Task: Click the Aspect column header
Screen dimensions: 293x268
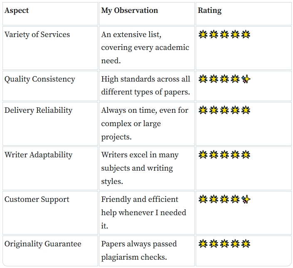Action: [x=16, y=10]
